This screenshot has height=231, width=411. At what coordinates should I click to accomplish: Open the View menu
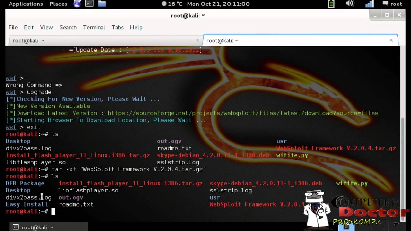point(47,27)
